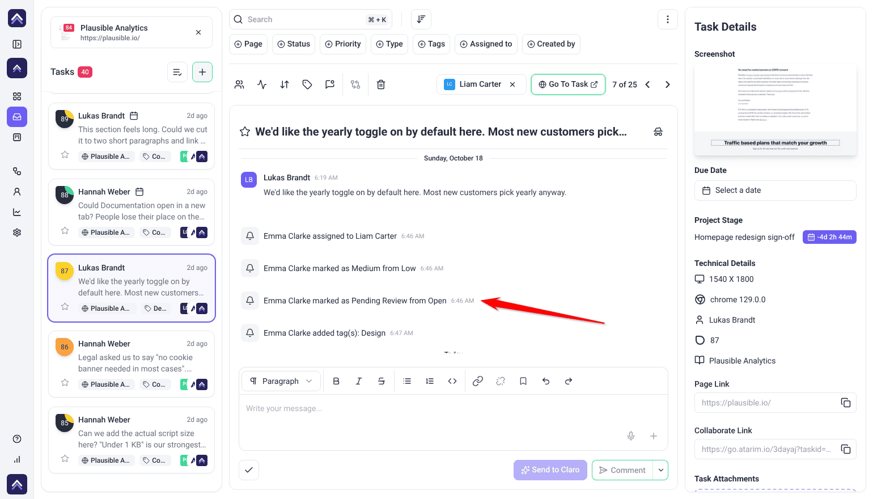Open the Page filter
The image size is (873, 499).
pyautogui.click(x=248, y=44)
